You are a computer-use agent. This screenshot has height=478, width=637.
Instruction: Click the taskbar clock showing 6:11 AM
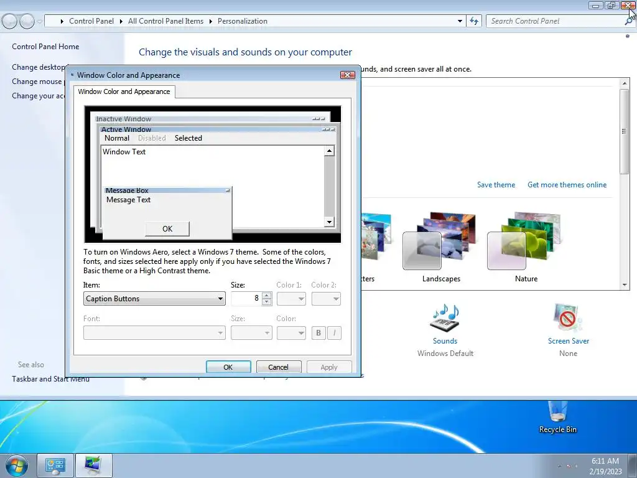pyautogui.click(x=605, y=466)
